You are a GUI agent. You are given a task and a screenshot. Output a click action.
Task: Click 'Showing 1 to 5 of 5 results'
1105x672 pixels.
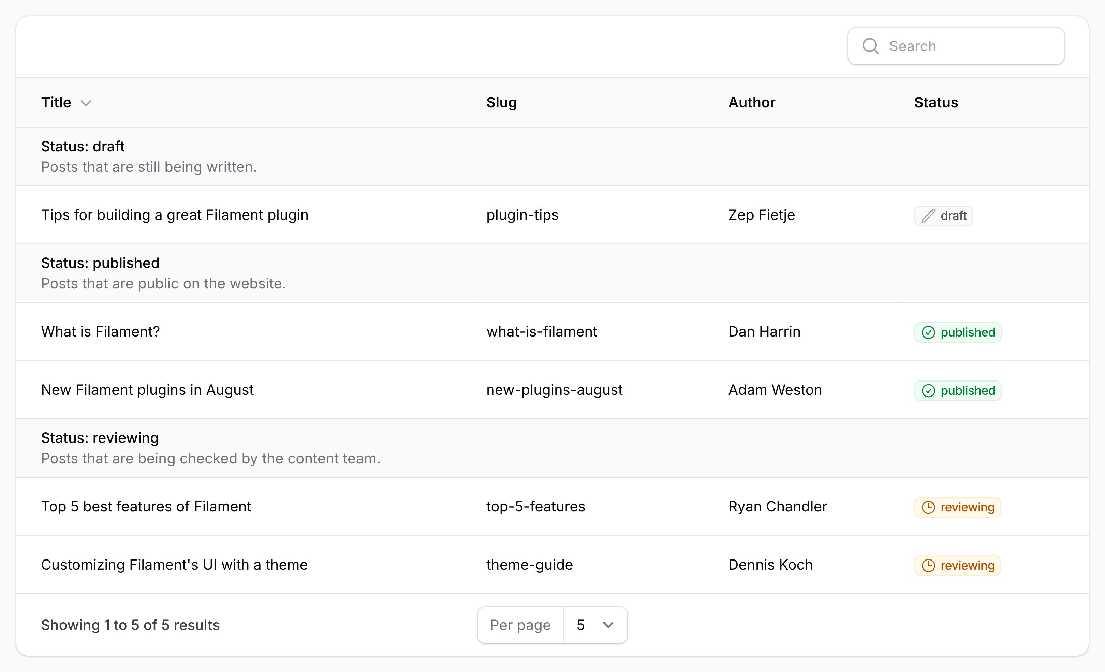131,625
